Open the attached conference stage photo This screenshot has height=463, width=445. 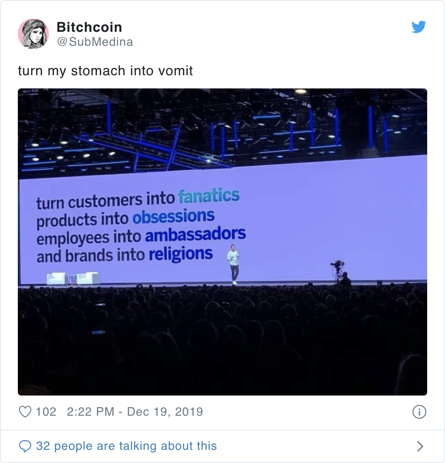(x=222, y=242)
